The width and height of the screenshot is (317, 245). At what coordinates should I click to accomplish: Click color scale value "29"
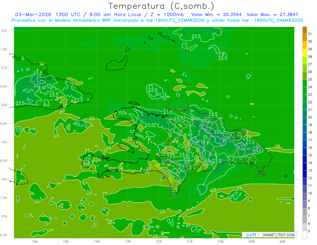pyautogui.click(x=310, y=49)
